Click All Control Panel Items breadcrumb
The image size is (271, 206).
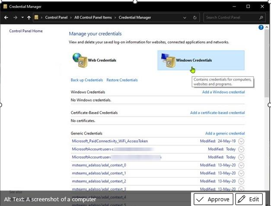tap(93, 17)
